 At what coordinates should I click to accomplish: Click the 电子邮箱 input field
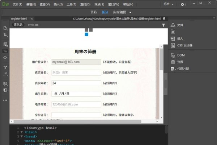point(76,104)
